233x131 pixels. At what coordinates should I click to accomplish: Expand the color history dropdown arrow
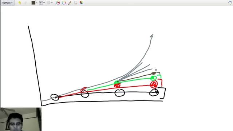36,3
